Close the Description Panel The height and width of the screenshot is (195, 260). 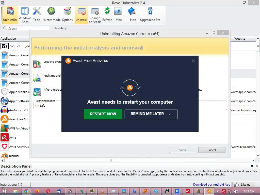tap(257, 166)
